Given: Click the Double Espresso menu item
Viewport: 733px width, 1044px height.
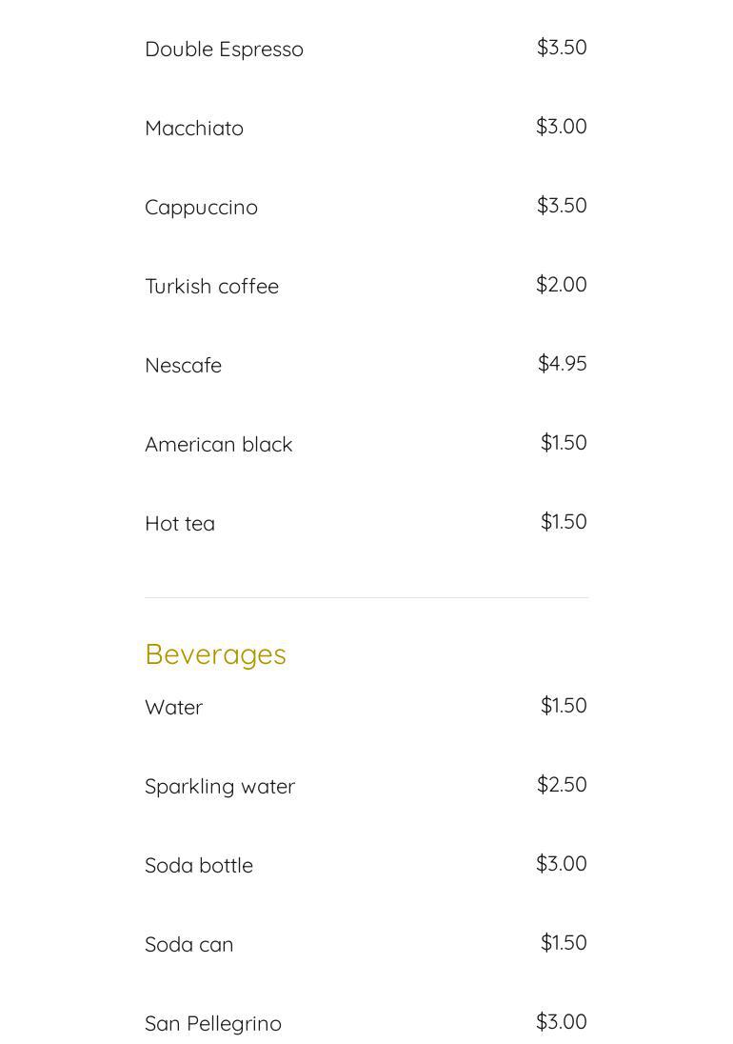Looking at the screenshot, I should click(x=224, y=50).
